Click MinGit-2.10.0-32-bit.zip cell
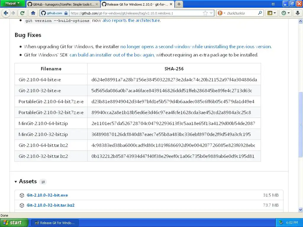Image resolution: width=303 pixels, height=227 pixels. click(51, 134)
